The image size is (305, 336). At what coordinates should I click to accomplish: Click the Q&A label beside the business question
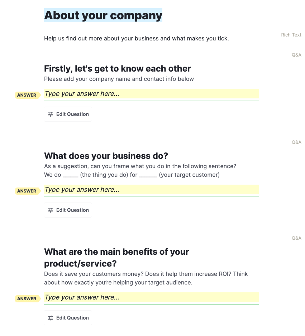click(296, 142)
